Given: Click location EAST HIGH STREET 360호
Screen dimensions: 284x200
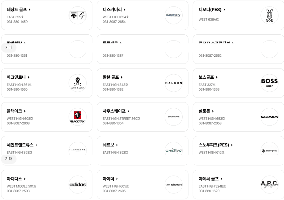Looking at the screenshot, I should [121, 119].
